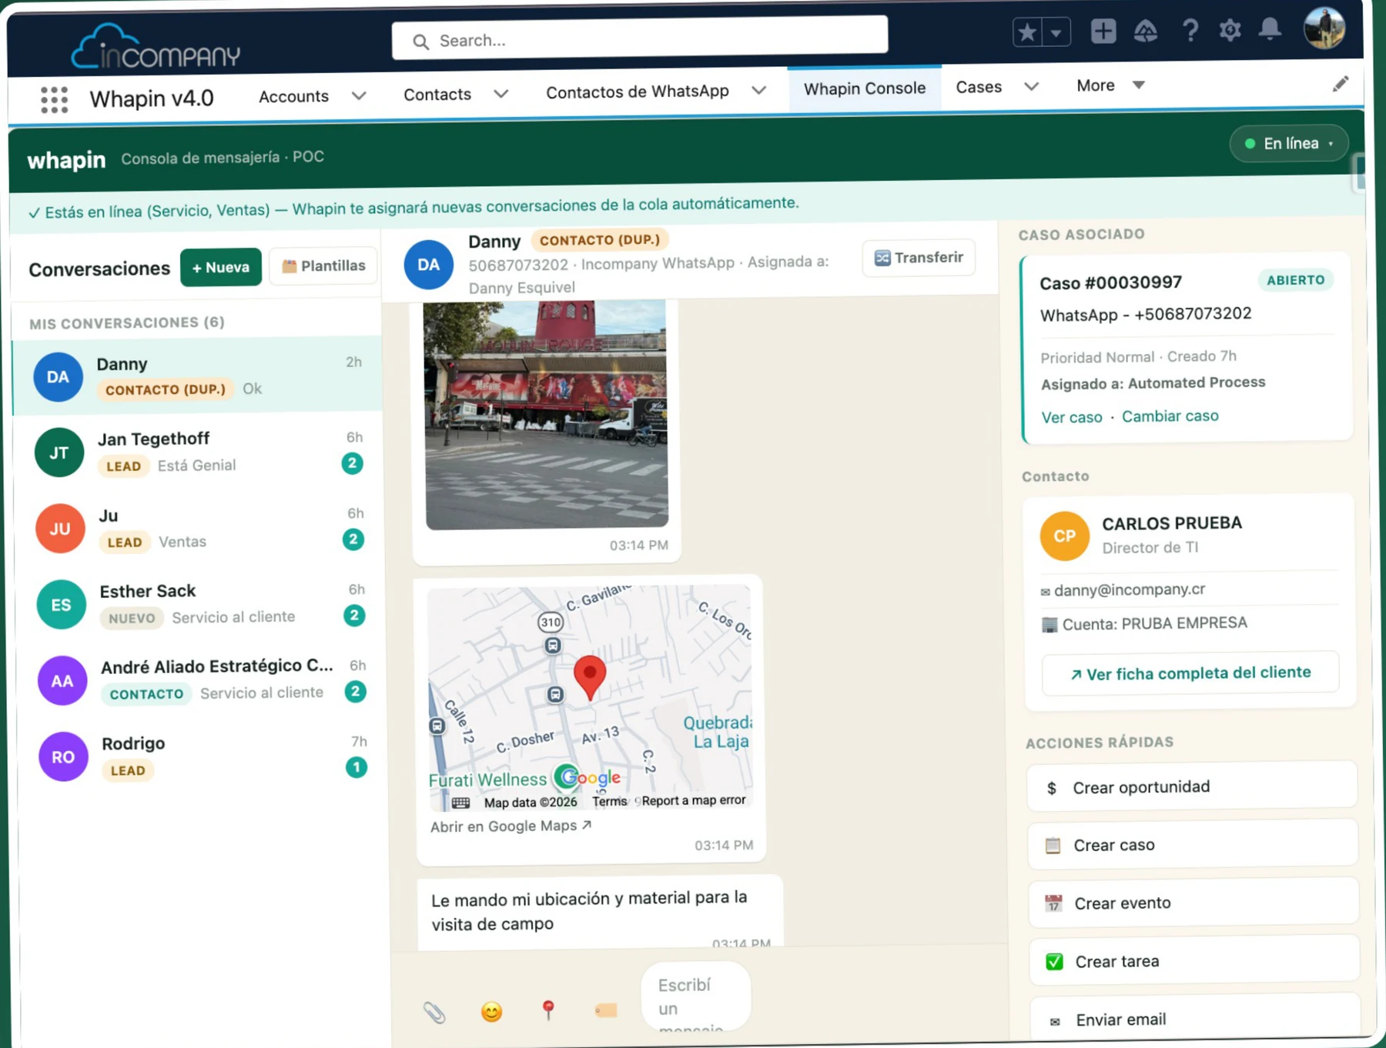The image size is (1386, 1048).
Task: Click the Transferir button
Action: coord(919,258)
